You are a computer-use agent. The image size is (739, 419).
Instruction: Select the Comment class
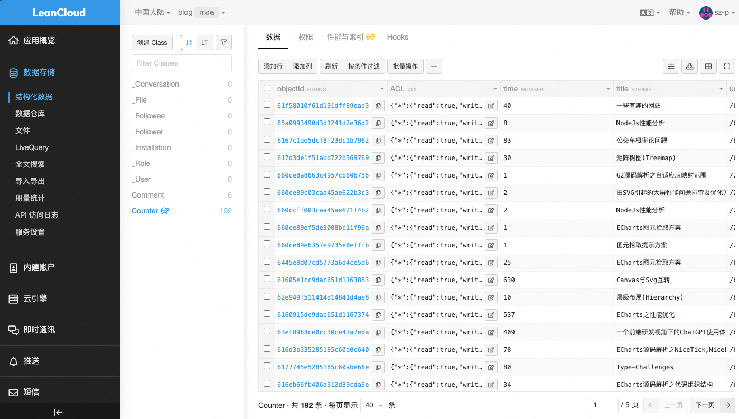182,195
